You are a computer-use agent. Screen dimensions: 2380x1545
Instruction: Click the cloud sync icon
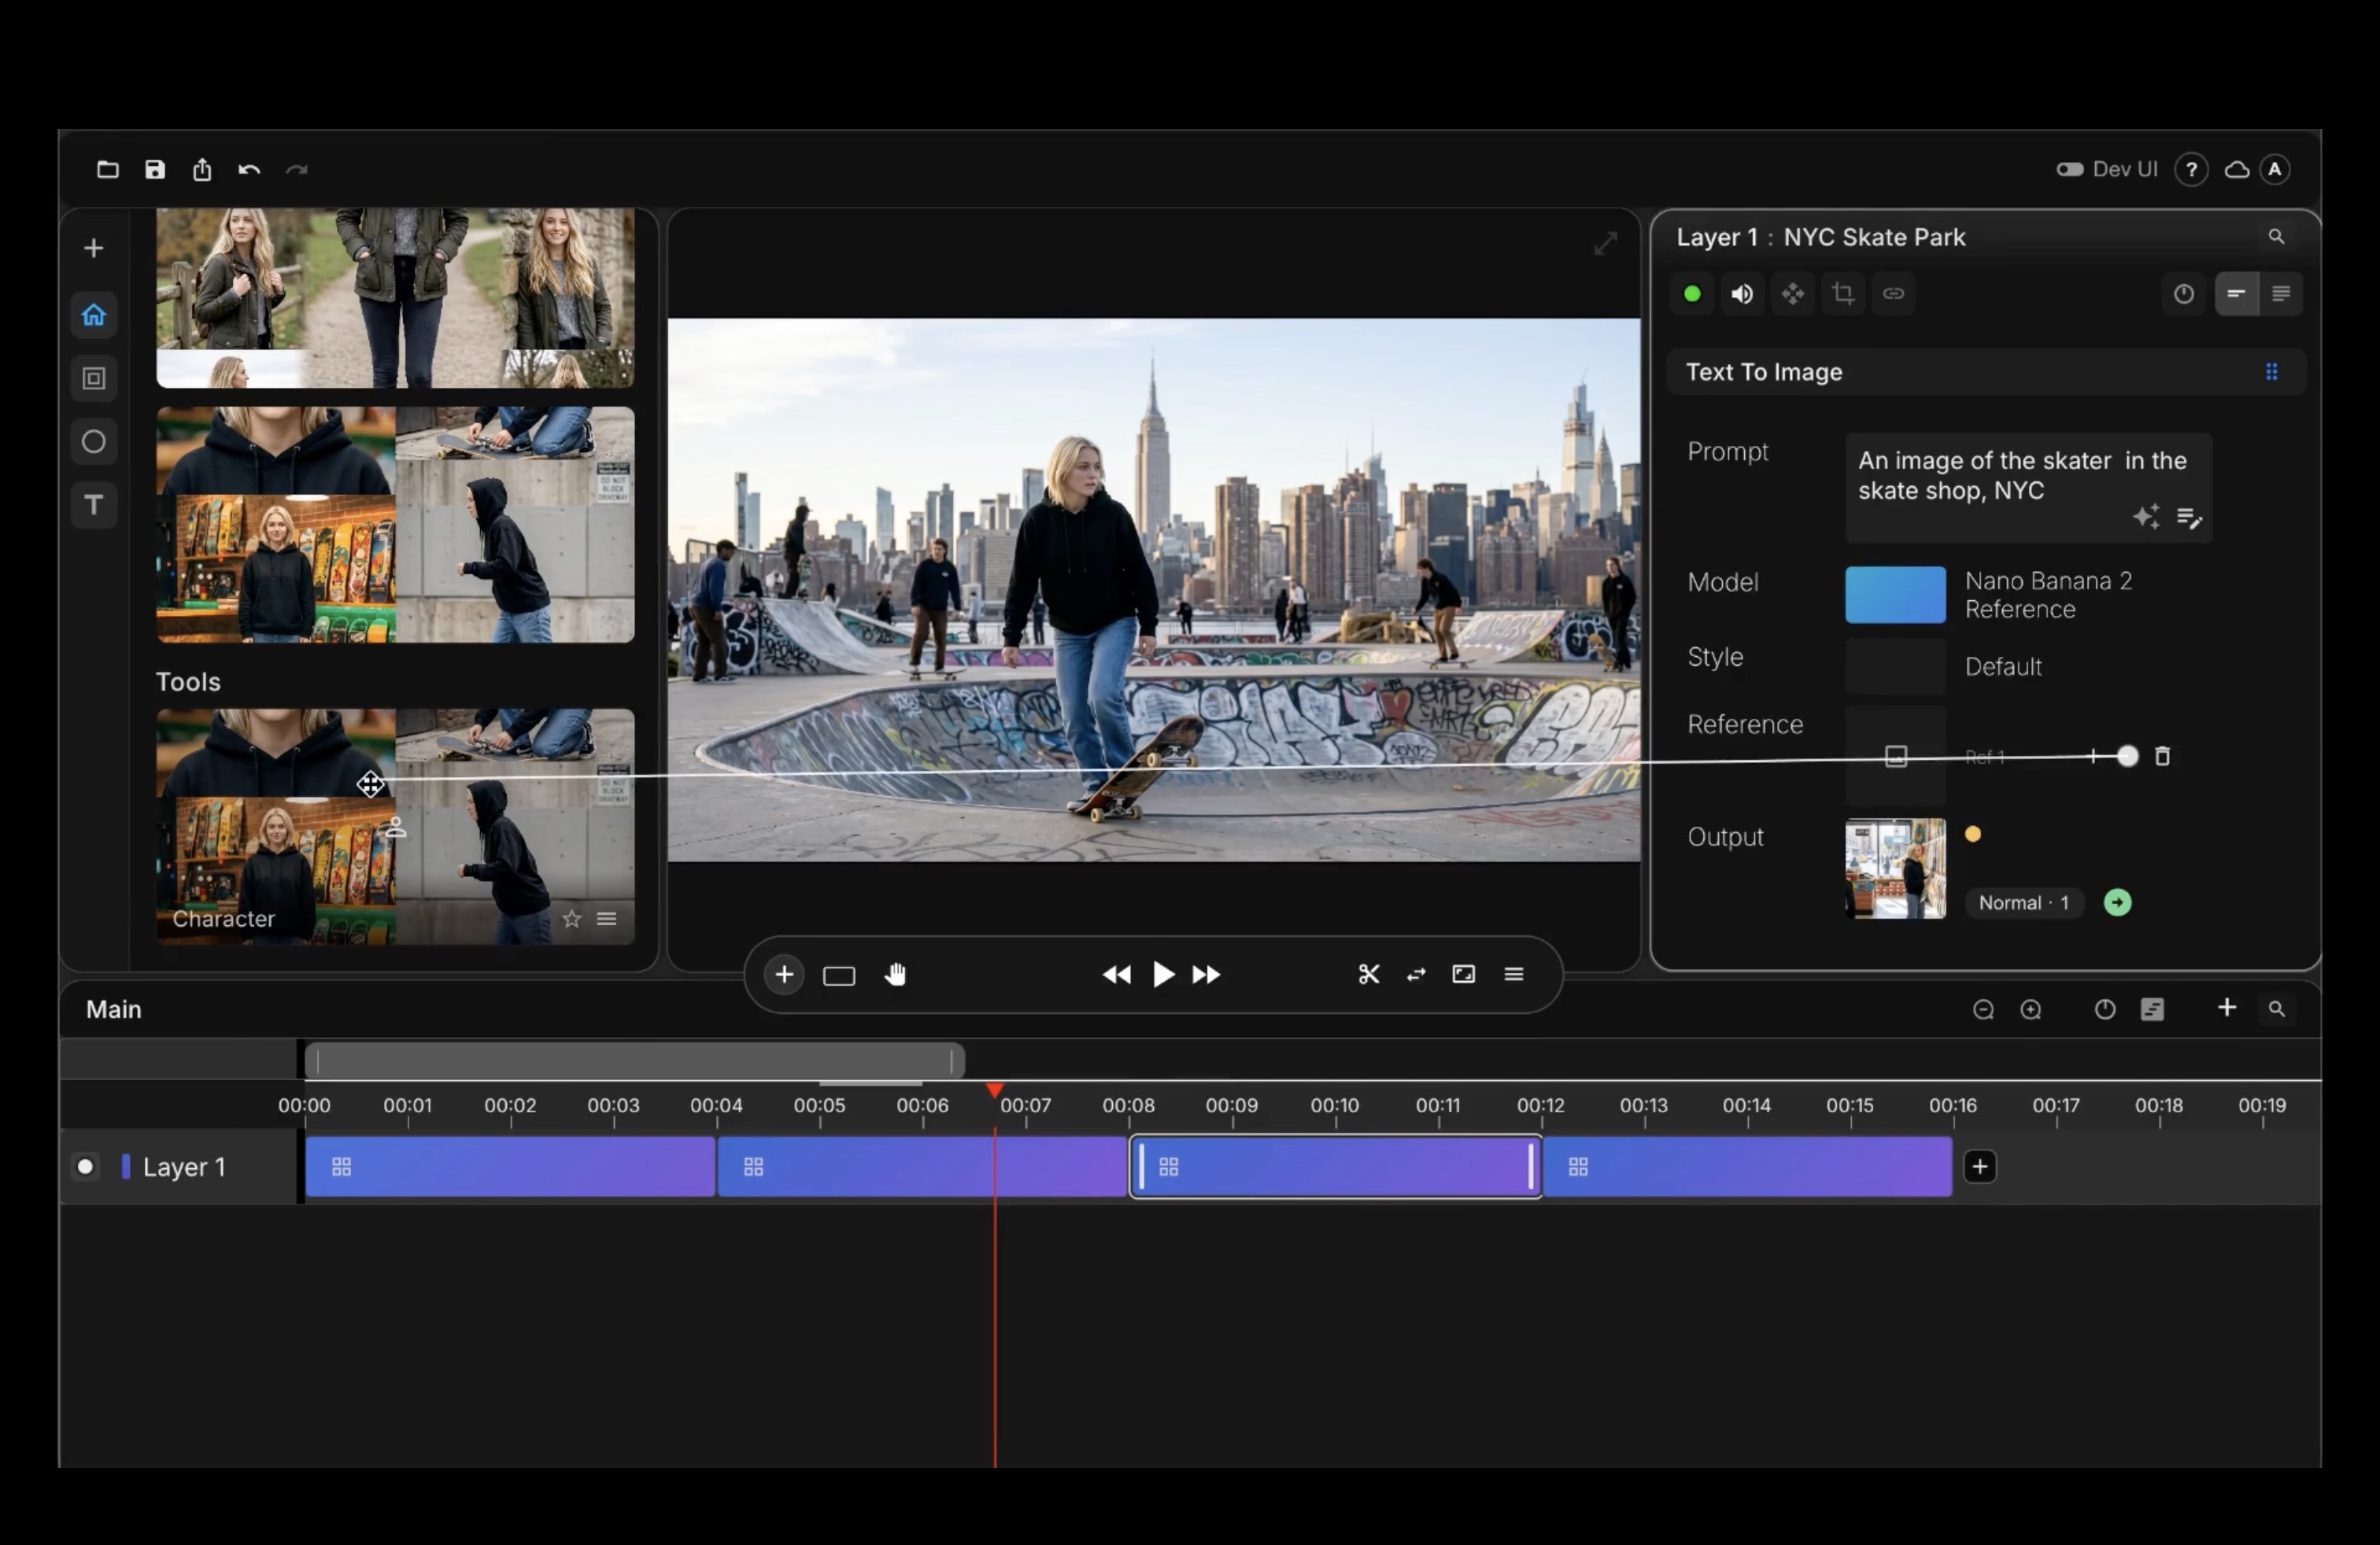[2237, 169]
